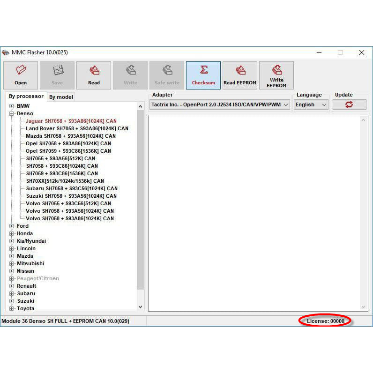Click the License: 00000 status text

click(325, 321)
